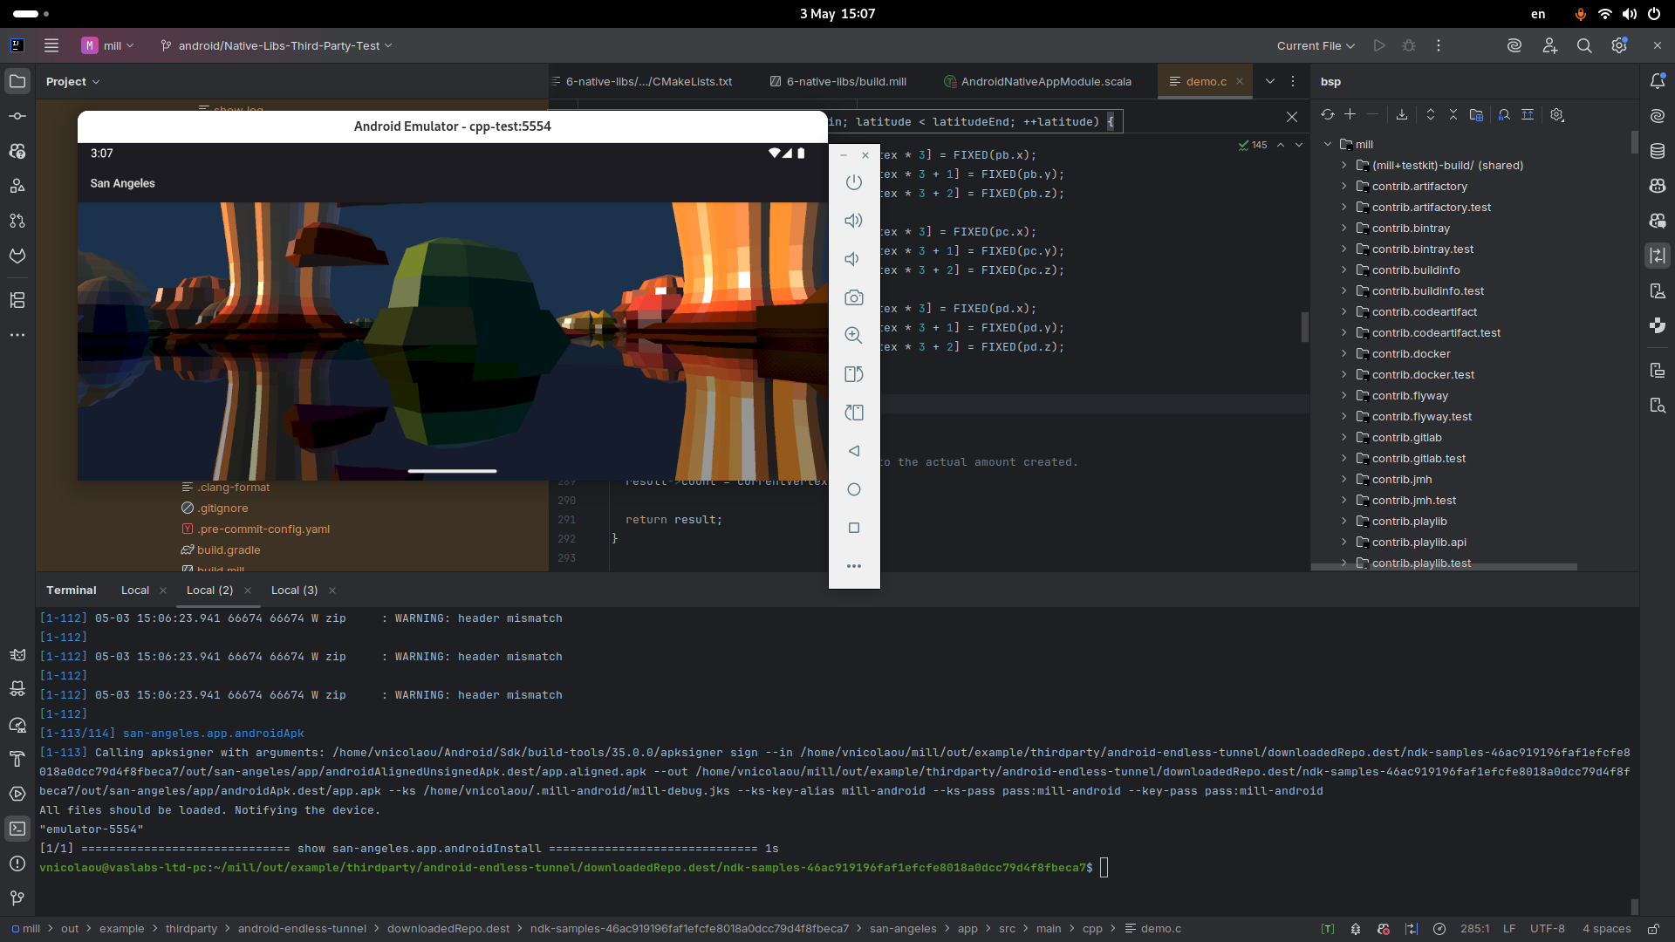The height and width of the screenshot is (942, 1675).
Task: Open emulator extended controls ellipsis
Action: [854, 566]
